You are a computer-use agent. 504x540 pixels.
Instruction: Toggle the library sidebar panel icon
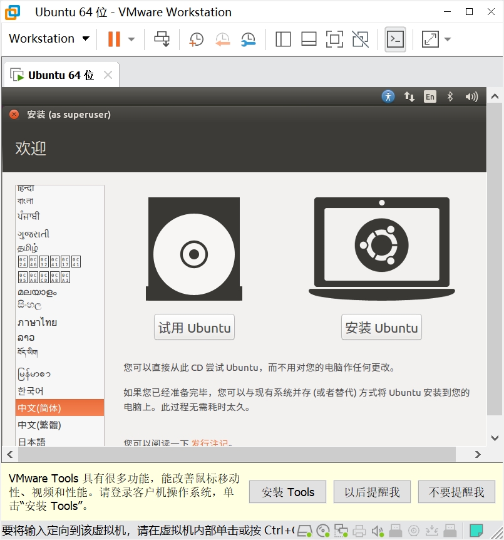tap(283, 39)
